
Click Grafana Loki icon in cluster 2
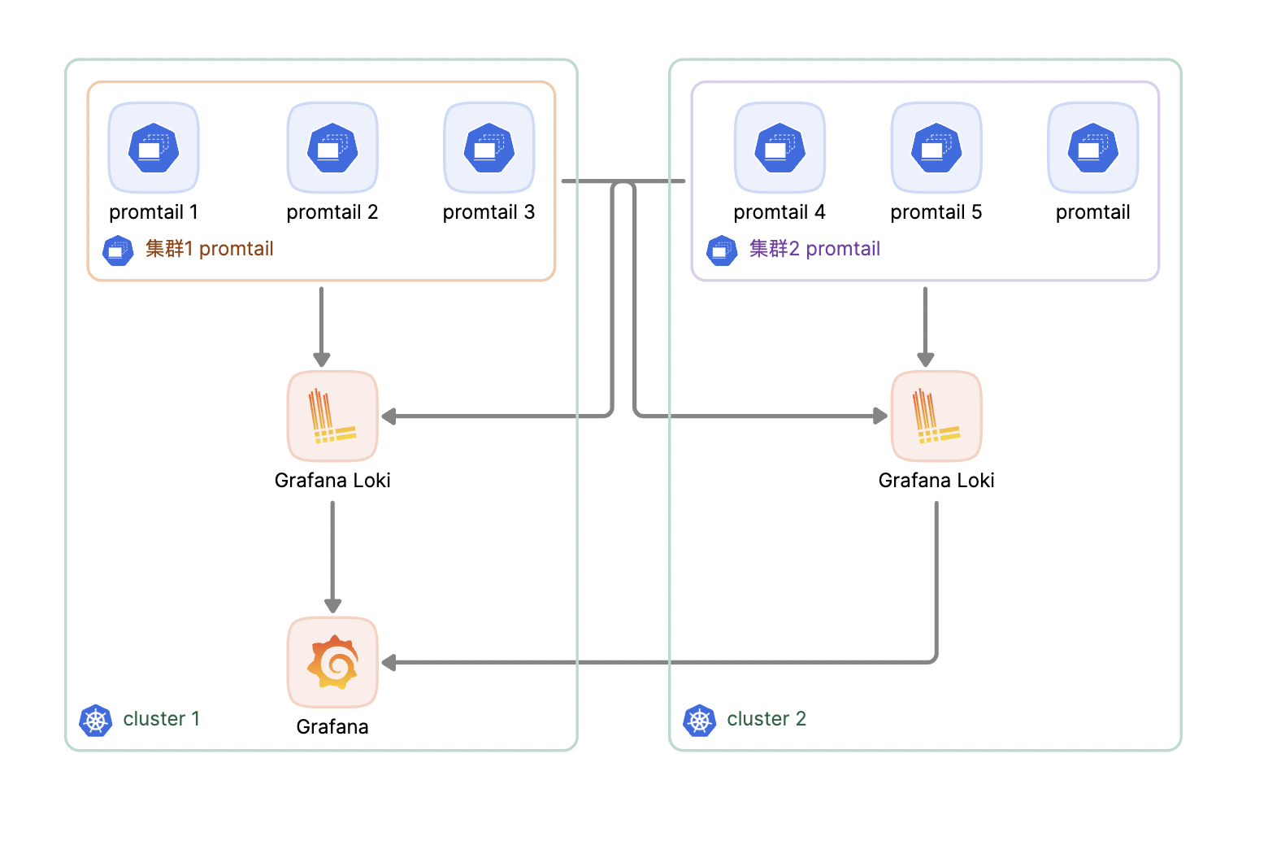click(936, 416)
